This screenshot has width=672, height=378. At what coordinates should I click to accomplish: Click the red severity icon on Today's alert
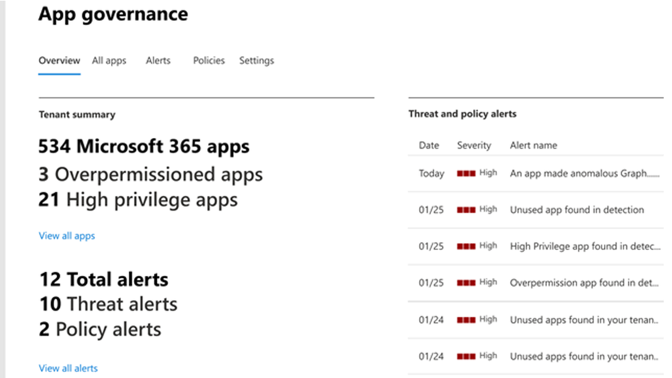466,174
